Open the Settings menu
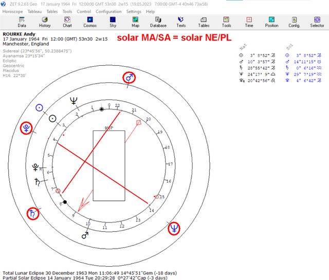This screenshot has height=280, width=329. 134,11
